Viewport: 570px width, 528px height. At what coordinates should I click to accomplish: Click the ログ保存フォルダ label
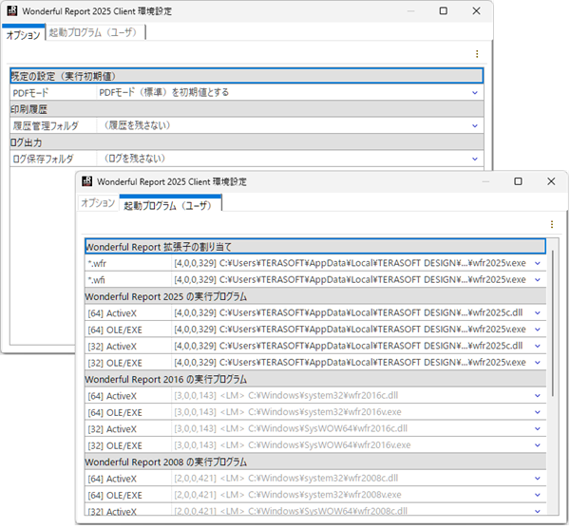click(x=44, y=160)
